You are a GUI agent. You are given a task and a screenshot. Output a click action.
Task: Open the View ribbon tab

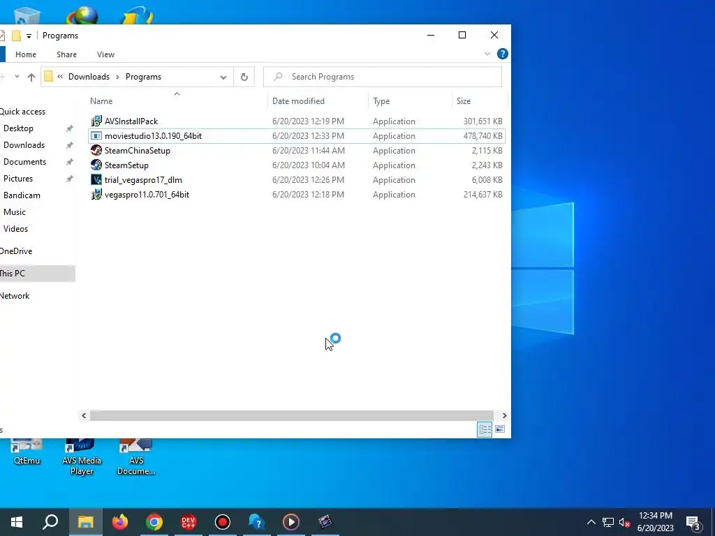(x=106, y=54)
